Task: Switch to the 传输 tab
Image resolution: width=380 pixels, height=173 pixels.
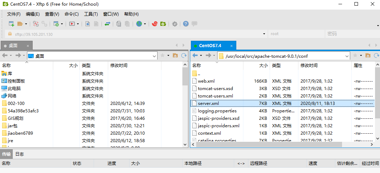Action: pyautogui.click(x=6, y=154)
